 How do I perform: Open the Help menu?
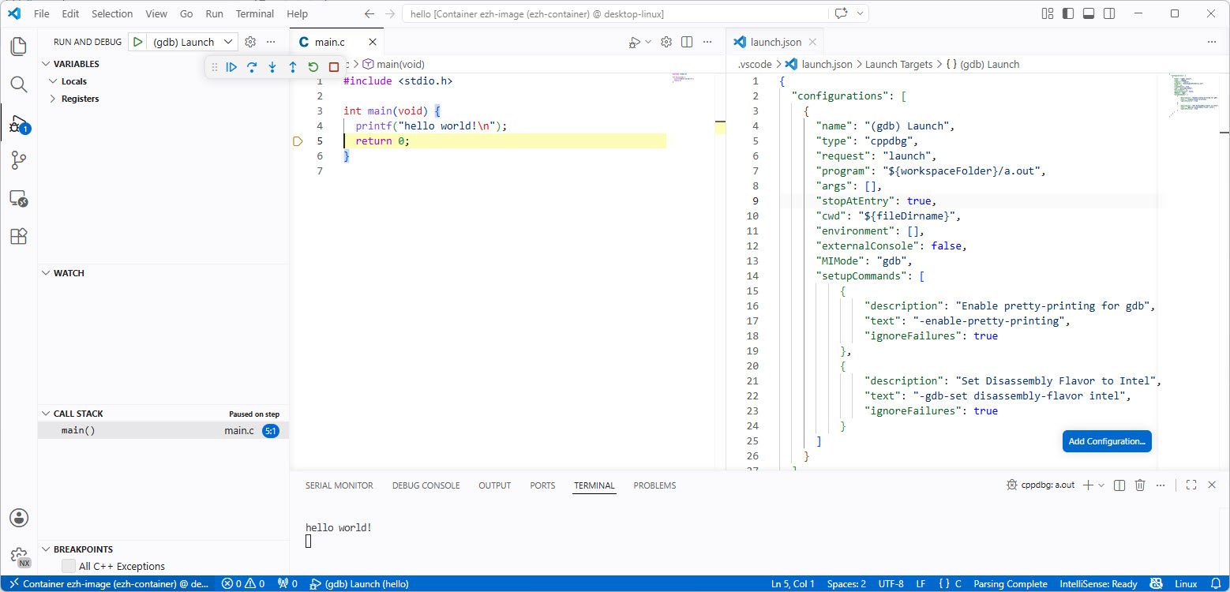(298, 13)
